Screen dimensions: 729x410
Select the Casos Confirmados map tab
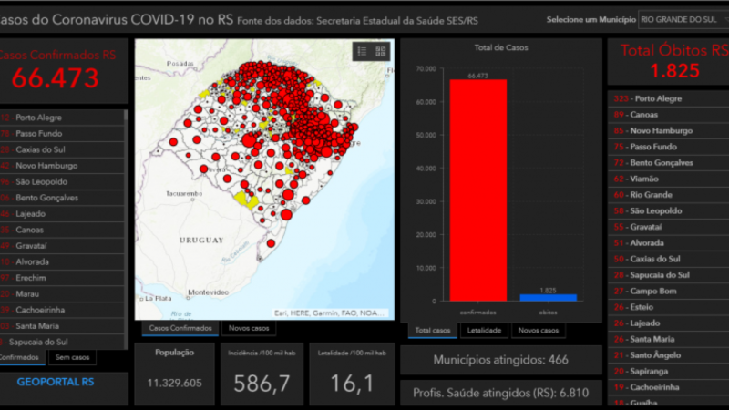(x=180, y=328)
